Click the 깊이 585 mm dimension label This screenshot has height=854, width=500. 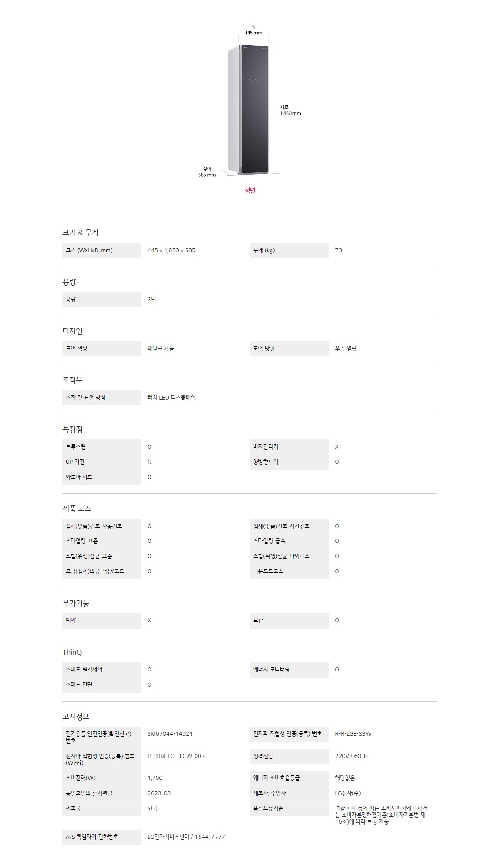pos(207,172)
